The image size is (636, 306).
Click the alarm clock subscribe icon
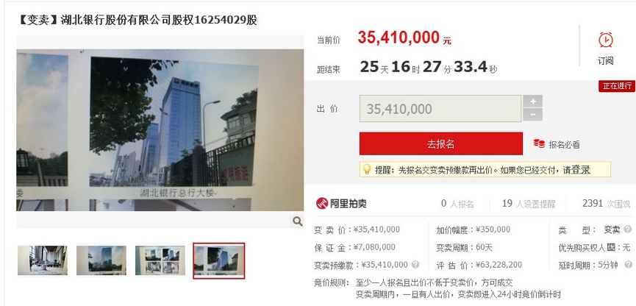coord(606,40)
